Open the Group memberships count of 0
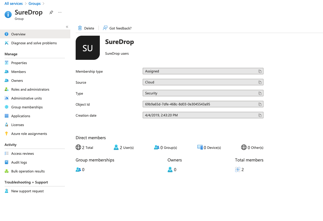The image size is (323, 221). pyautogui.click(x=80, y=170)
